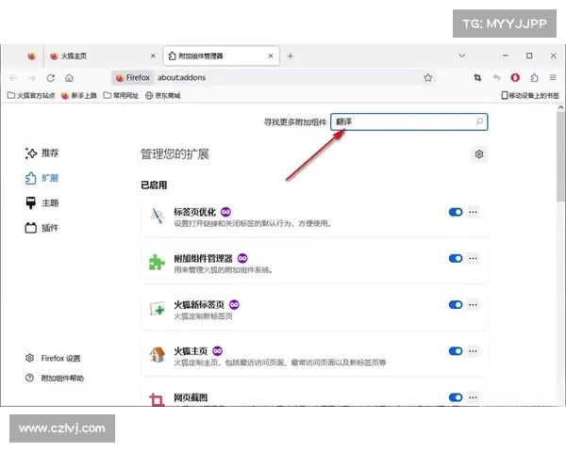The image size is (566, 452).
Task: Open more options for 火狐主页
Action: click(x=473, y=351)
